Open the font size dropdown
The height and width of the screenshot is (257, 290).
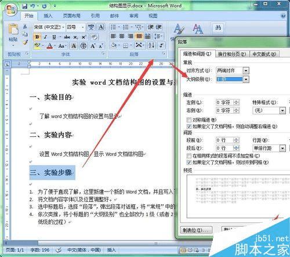[83, 27]
